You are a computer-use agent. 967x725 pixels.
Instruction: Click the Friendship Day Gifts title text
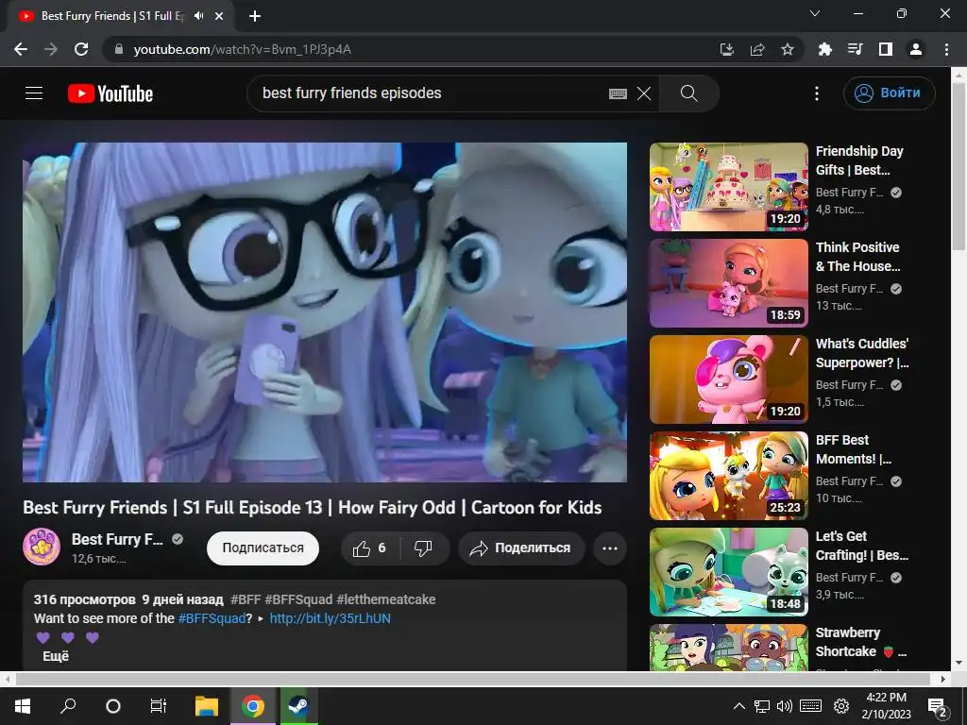click(x=859, y=160)
